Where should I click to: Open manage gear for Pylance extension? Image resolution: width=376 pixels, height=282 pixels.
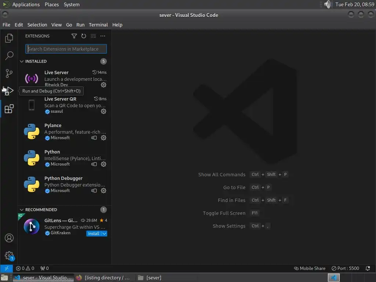coord(103,138)
